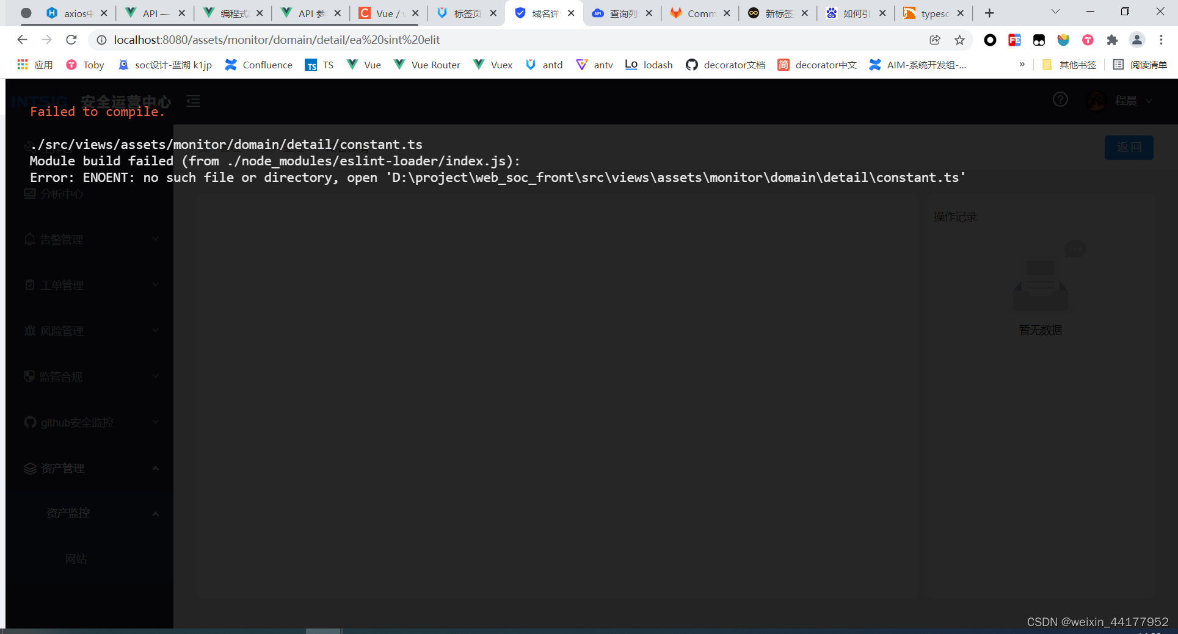The image size is (1178, 634).
Task: Open the 分析中心 menu item
Action: pos(89,194)
